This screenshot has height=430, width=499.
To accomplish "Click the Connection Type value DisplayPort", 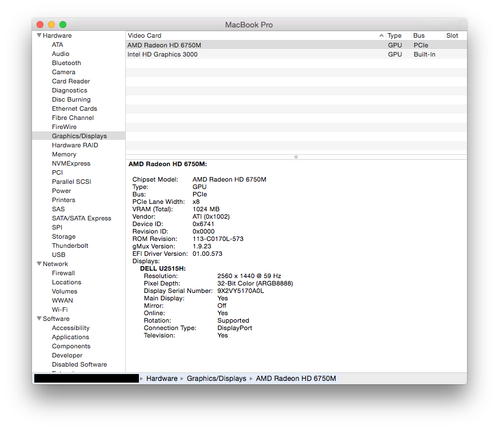I will coord(234,328).
